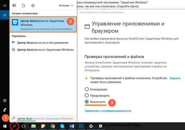Select the Блокировать radio option

pyautogui.click(x=96, y=89)
